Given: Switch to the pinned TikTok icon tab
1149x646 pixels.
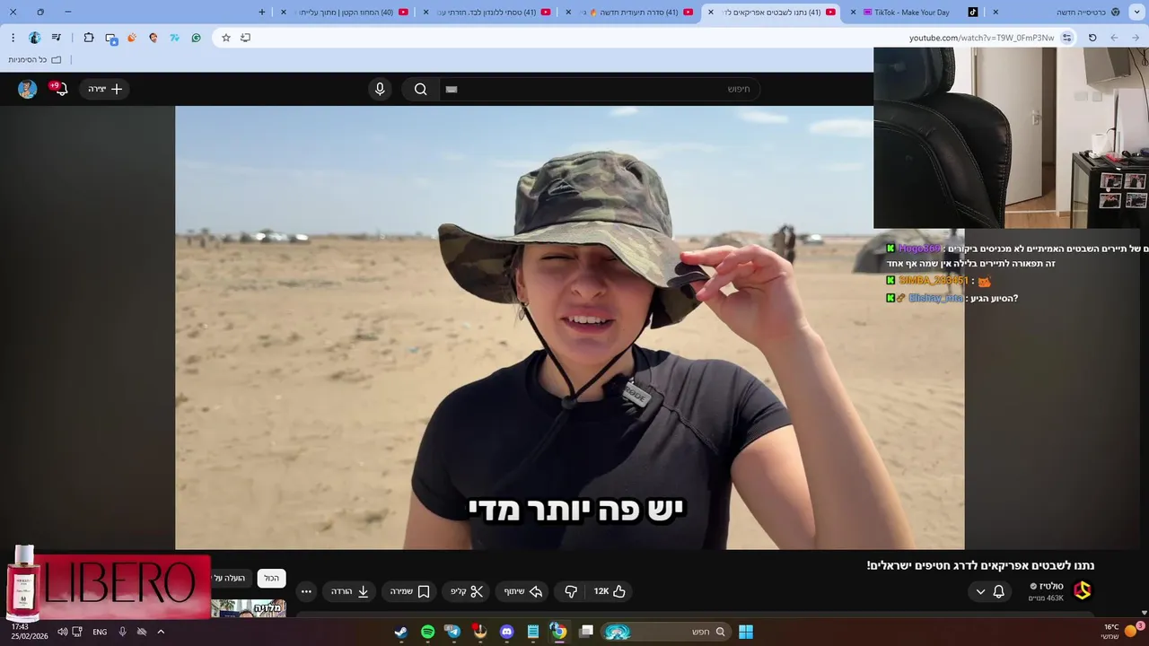Looking at the screenshot, I should coord(973,13).
